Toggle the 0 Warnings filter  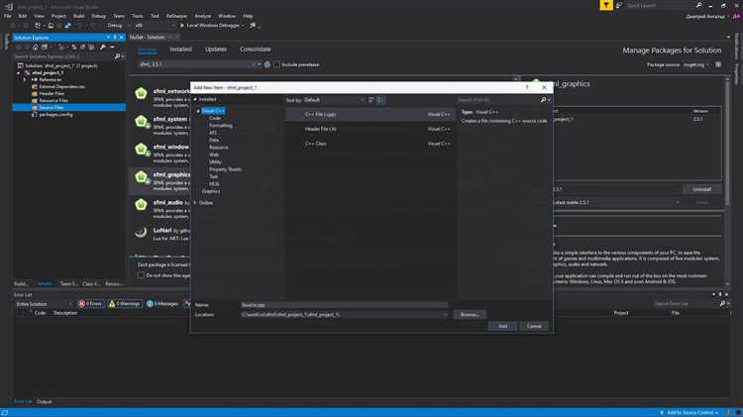tap(125, 304)
